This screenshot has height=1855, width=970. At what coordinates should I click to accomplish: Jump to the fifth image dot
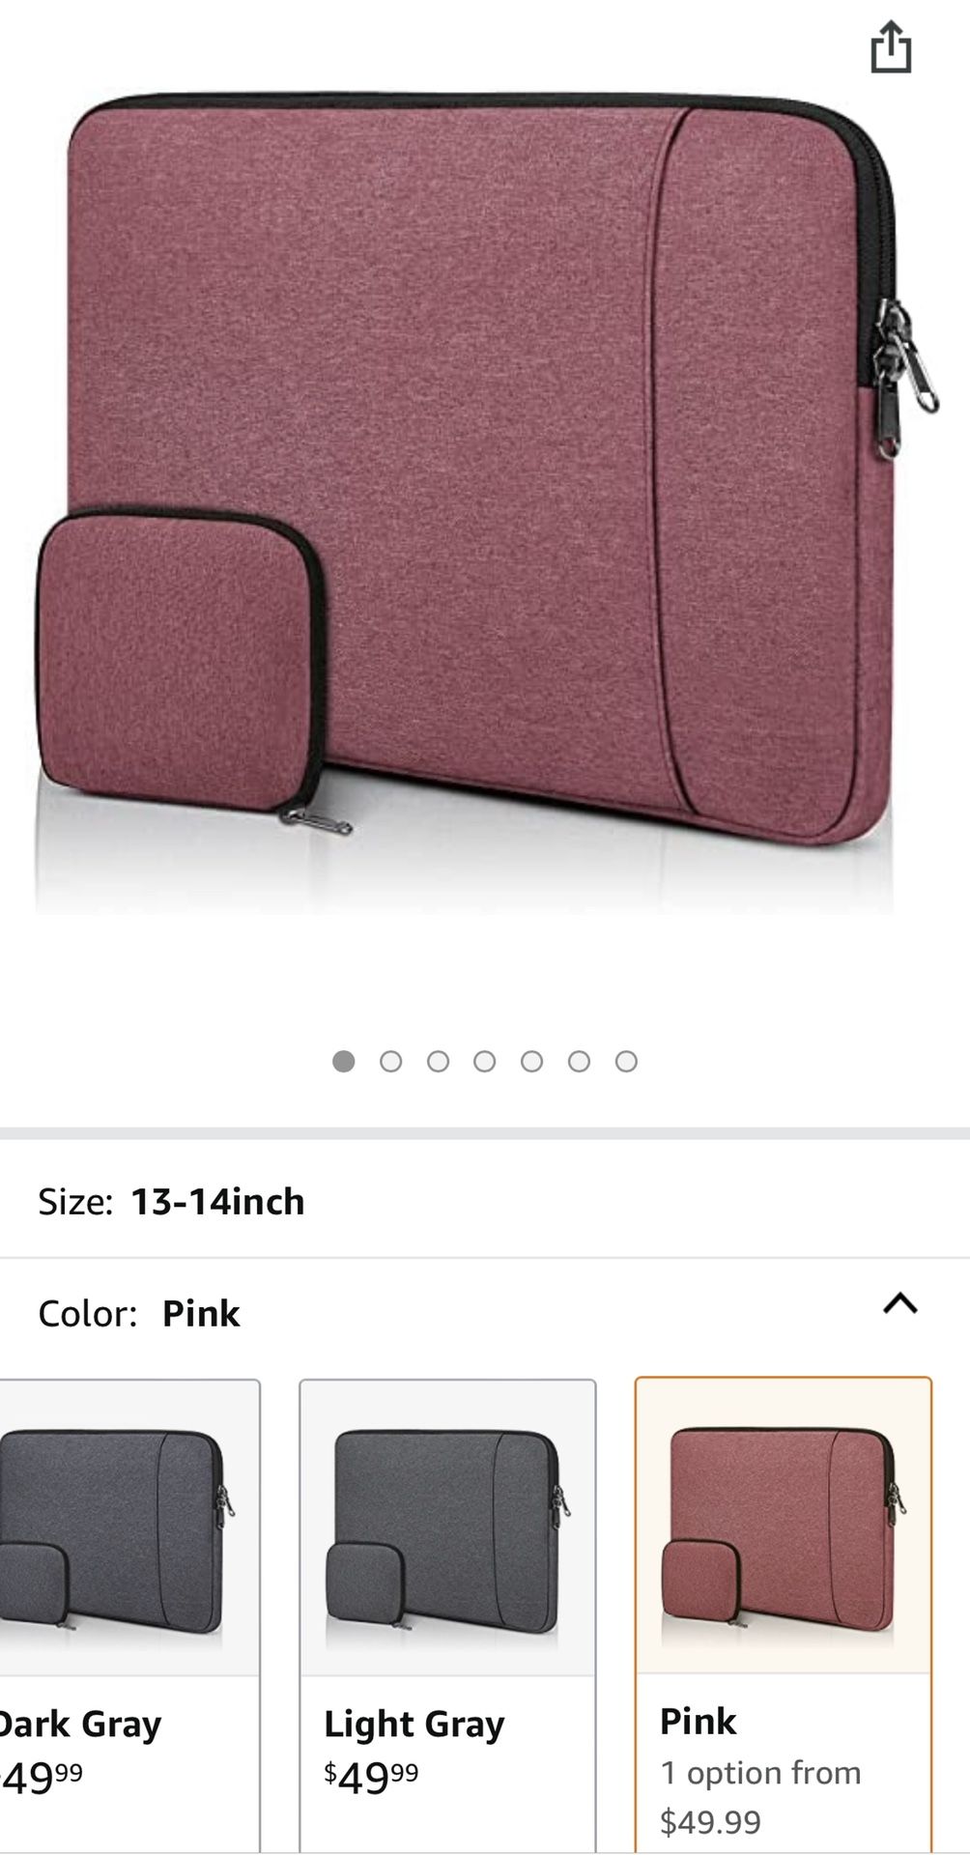click(x=531, y=1062)
